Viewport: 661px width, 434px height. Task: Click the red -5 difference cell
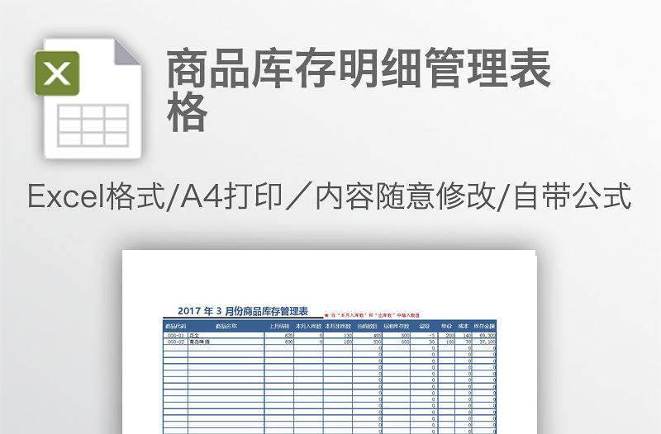(x=424, y=336)
